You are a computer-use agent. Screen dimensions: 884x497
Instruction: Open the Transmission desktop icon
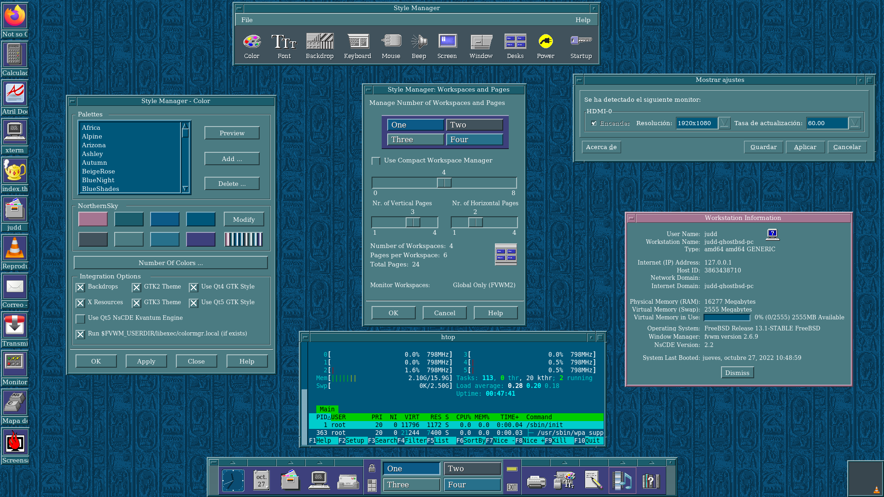click(15, 326)
